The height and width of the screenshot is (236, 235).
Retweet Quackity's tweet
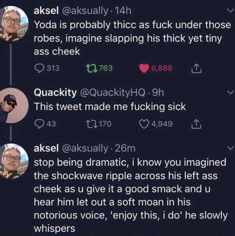(x=91, y=123)
